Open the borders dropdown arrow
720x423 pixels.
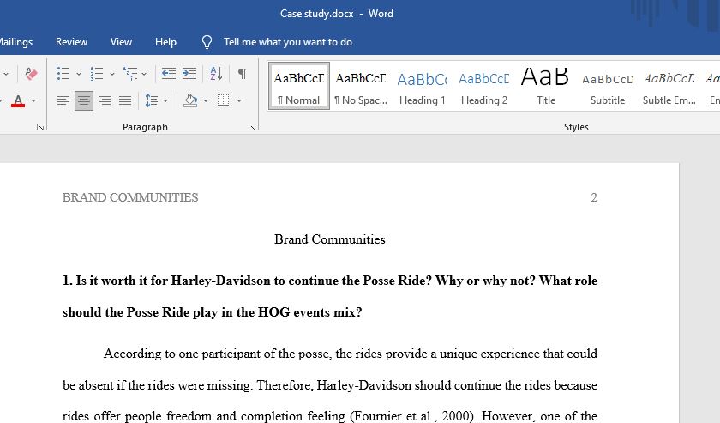pos(239,100)
